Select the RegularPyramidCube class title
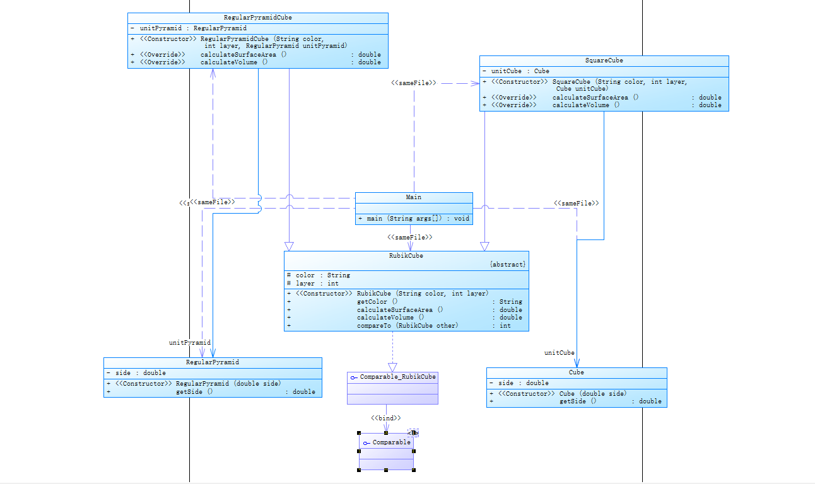The width and height of the screenshot is (815, 484). point(258,18)
